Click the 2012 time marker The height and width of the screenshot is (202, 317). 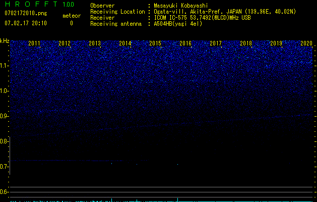tap(65, 43)
